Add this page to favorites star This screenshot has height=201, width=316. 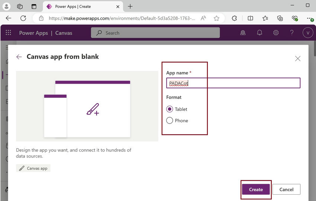click(216, 18)
